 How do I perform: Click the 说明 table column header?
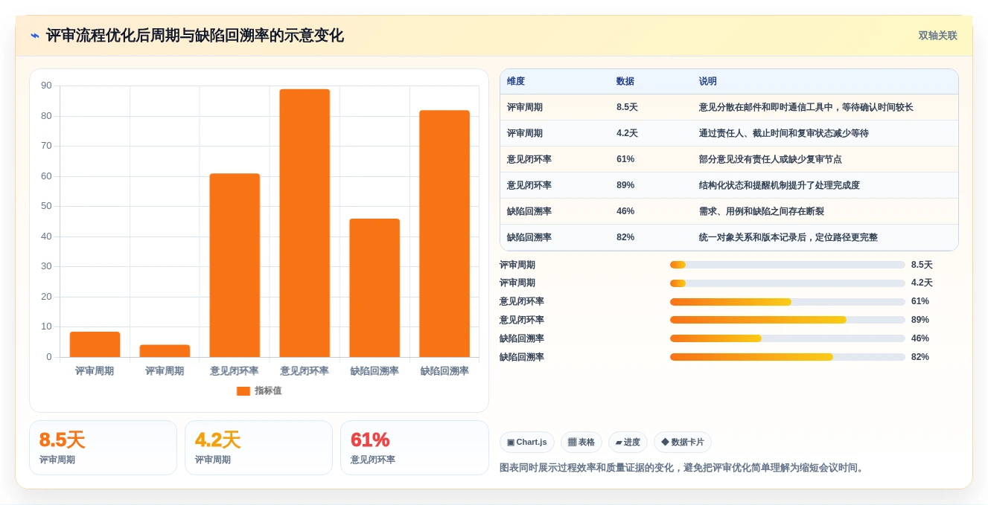[708, 82]
